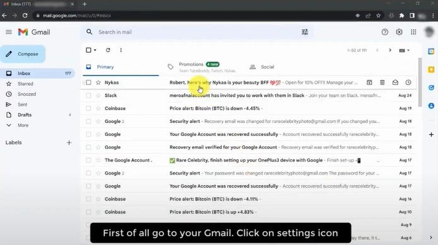Click the search magnifier icon

(x=89, y=32)
